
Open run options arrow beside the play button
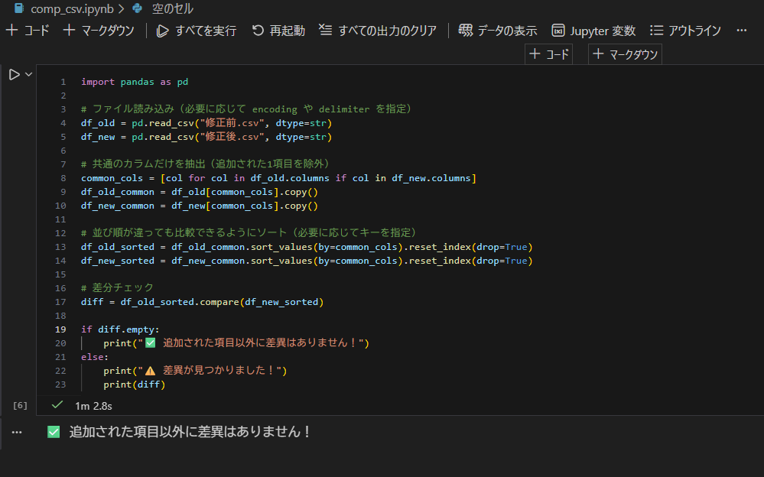click(29, 74)
